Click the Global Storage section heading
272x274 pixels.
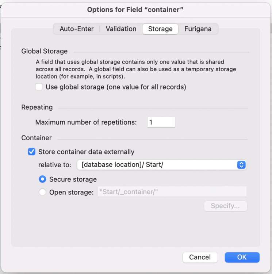pyautogui.click(x=45, y=52)
